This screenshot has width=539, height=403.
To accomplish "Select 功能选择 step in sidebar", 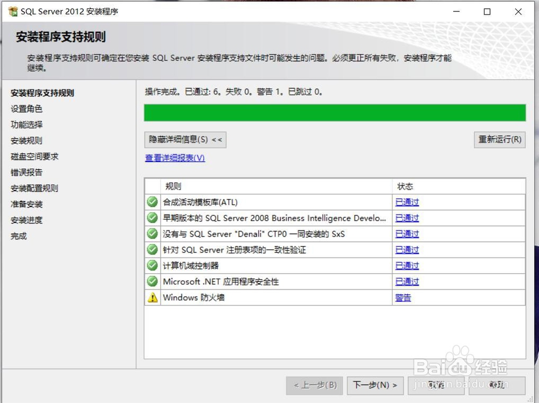I will 26,124.
